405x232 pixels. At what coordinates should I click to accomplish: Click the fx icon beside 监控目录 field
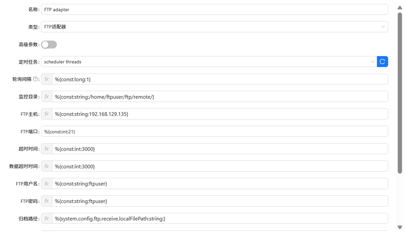pyautogui.click(x=46, y=97)
